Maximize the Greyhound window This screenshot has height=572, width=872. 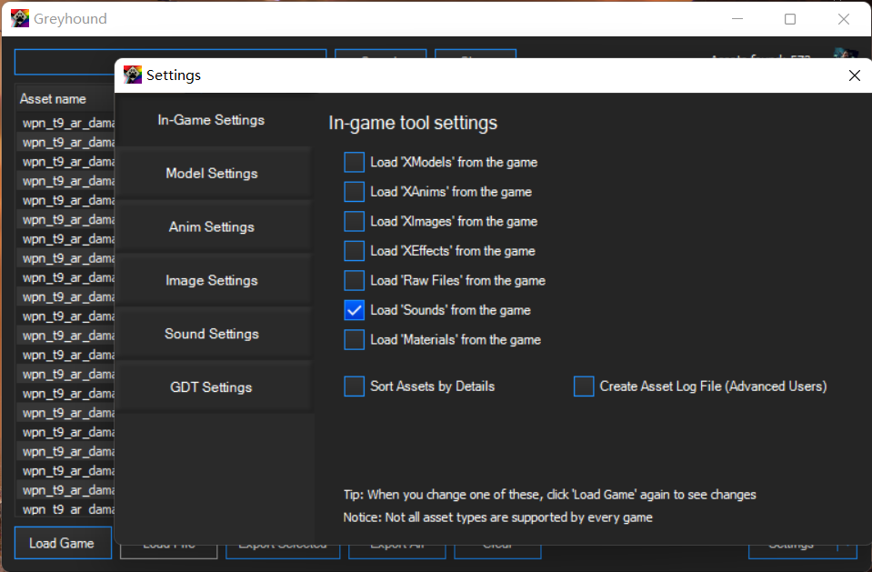pyautogui.click(x=790, y=19)
